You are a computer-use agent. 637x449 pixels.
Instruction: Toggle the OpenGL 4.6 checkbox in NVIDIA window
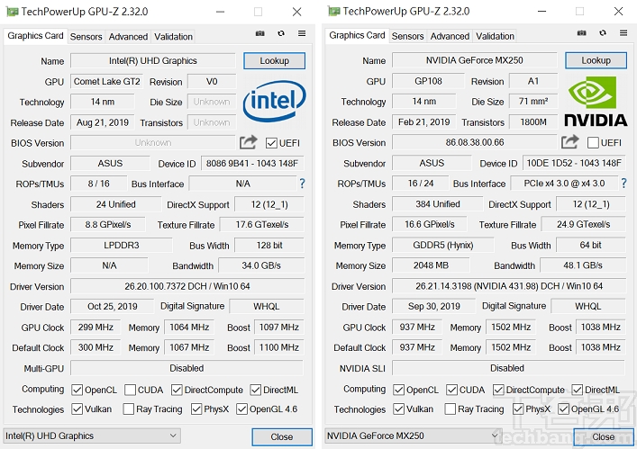[x=563, y=409]
